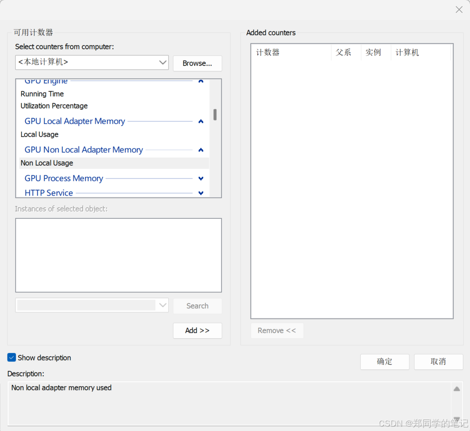Click the GPU Process Memory heading
Viewport: 470px width, 431px height.
pyautogui.click(x=64, y=179)
